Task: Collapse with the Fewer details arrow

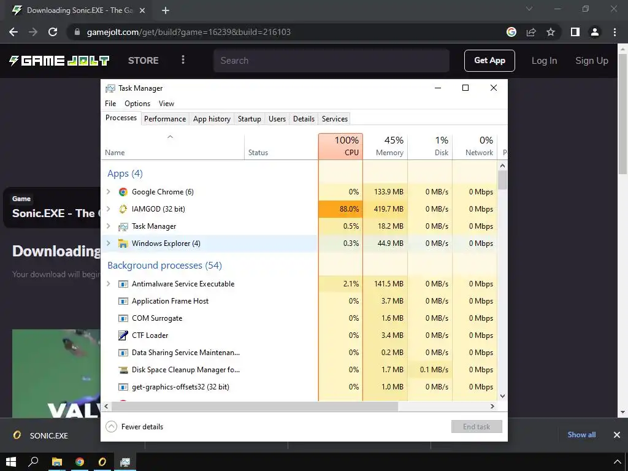Action: click(112, 427)
